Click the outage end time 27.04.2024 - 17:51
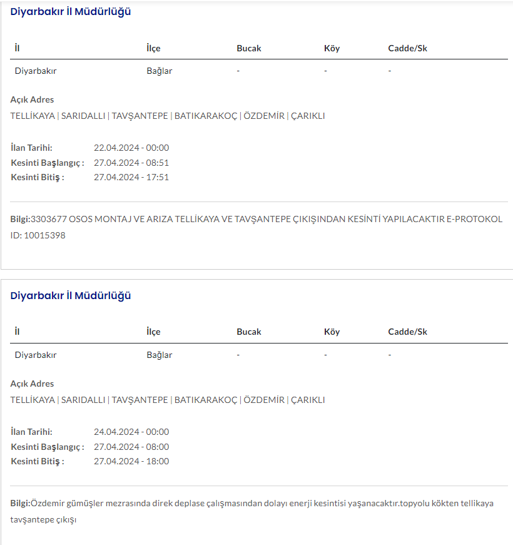Viewport: 513px width, 545px height. click(131, 177)
